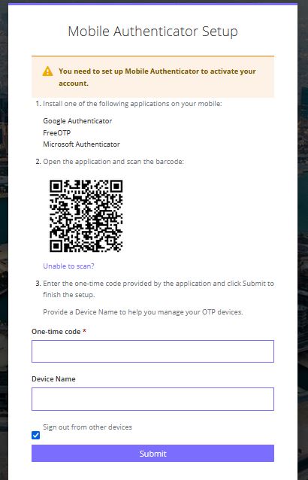Click the 'Microsoft Authenticator' list item

tap(81, 144)
